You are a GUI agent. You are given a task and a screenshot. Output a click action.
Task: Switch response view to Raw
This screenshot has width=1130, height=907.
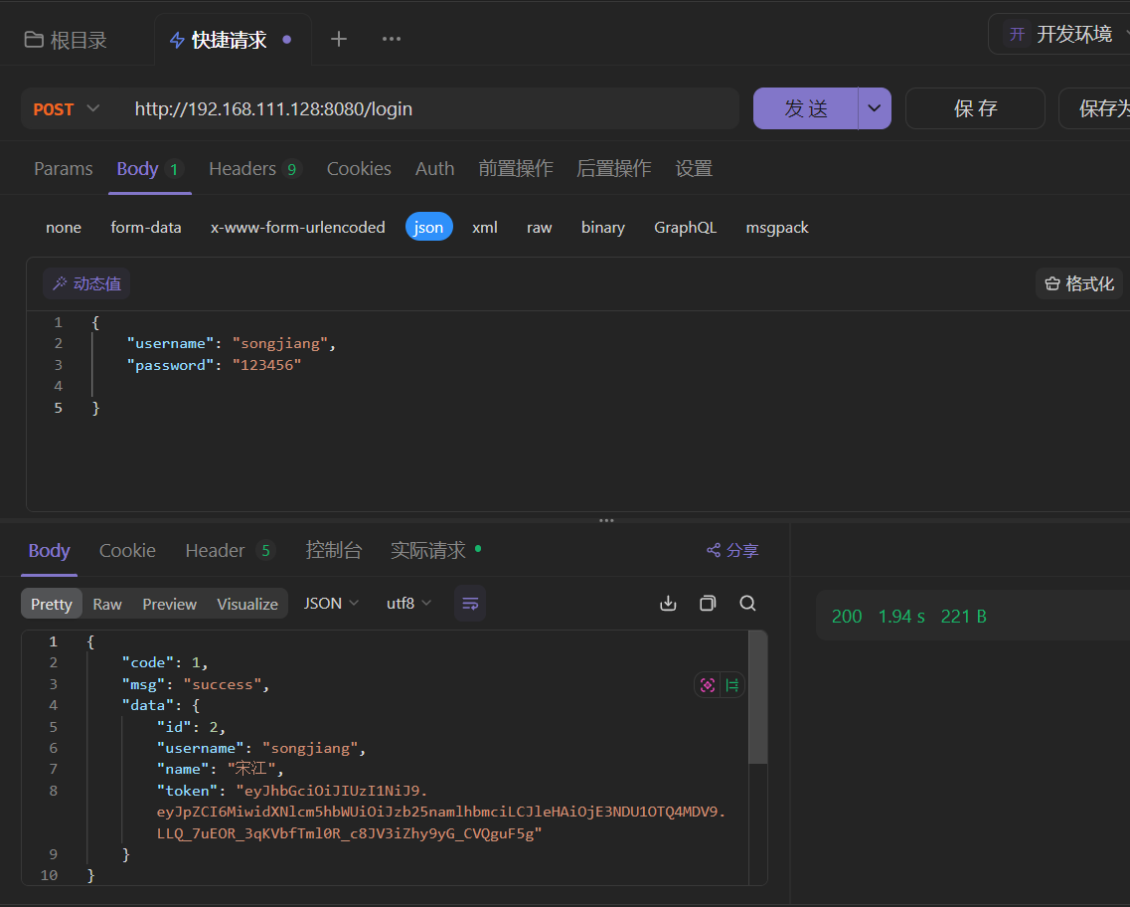[x=106, y=604]
